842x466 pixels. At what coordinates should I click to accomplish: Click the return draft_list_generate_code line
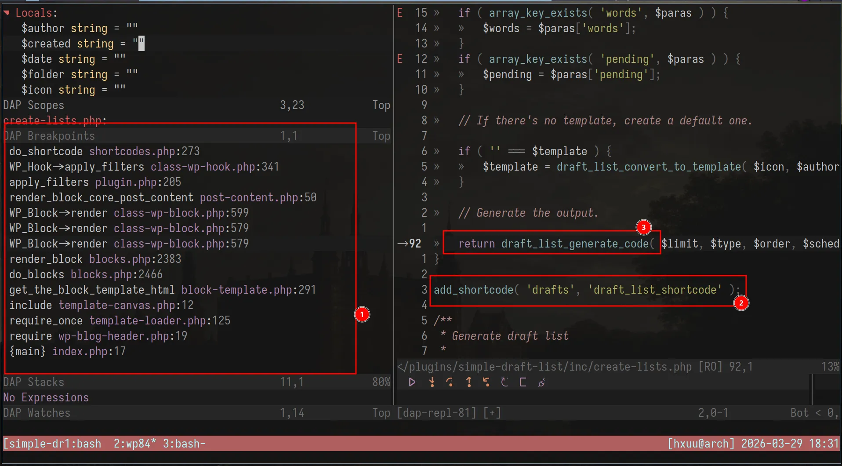click(648, 244)
